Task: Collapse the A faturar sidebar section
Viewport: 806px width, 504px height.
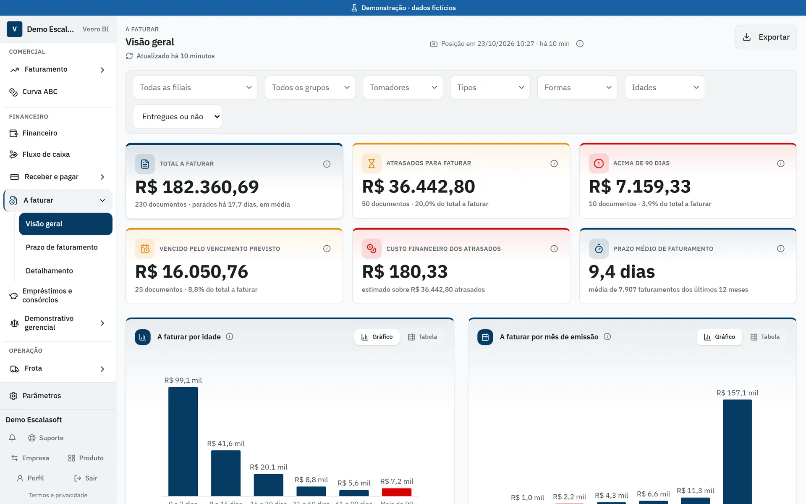Action: tap(58, 200)
